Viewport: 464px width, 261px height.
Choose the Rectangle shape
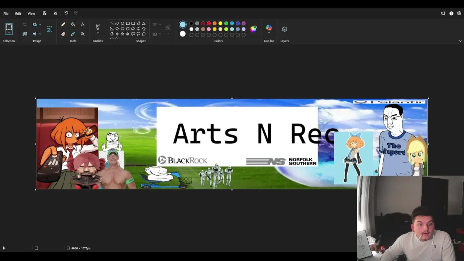tap(128, 24)
